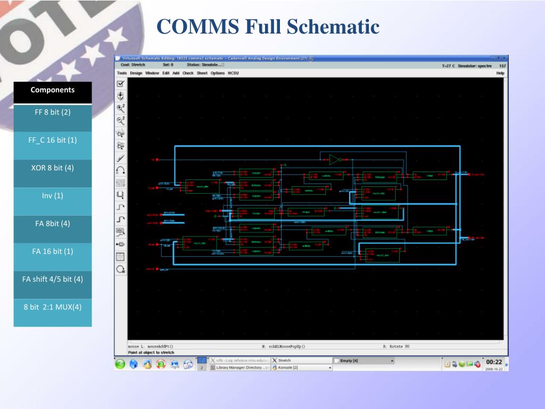Click the Repeat command icon
Image resolution: width=545 pixels, height=409 pixels.
121,268
